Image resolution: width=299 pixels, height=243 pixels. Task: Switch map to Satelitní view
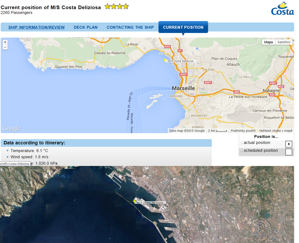(x=284, y=42)
